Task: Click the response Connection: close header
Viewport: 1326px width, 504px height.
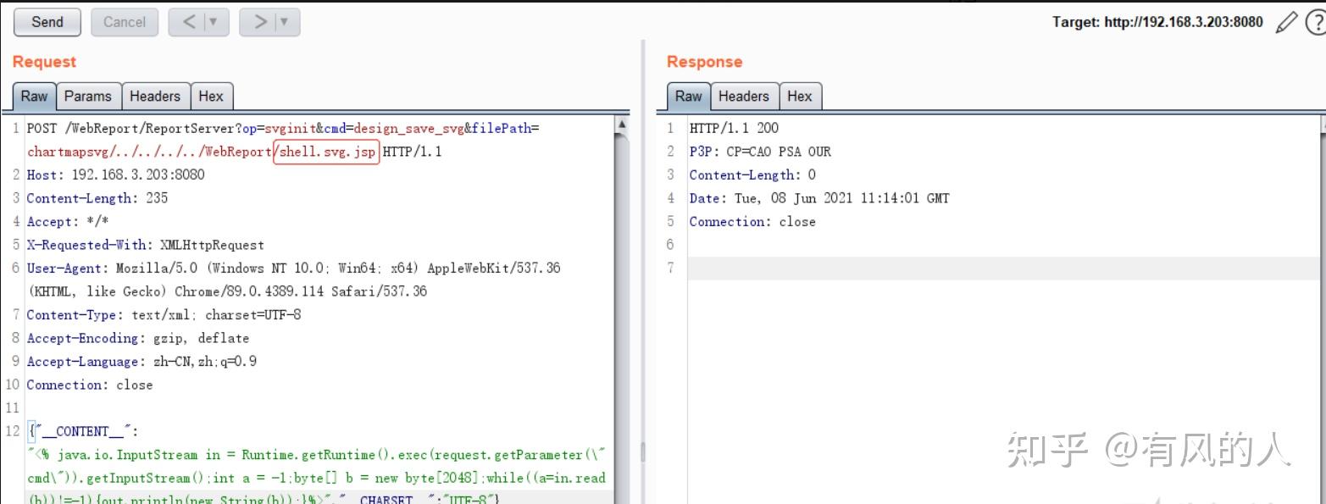Action: coord(752,222)
